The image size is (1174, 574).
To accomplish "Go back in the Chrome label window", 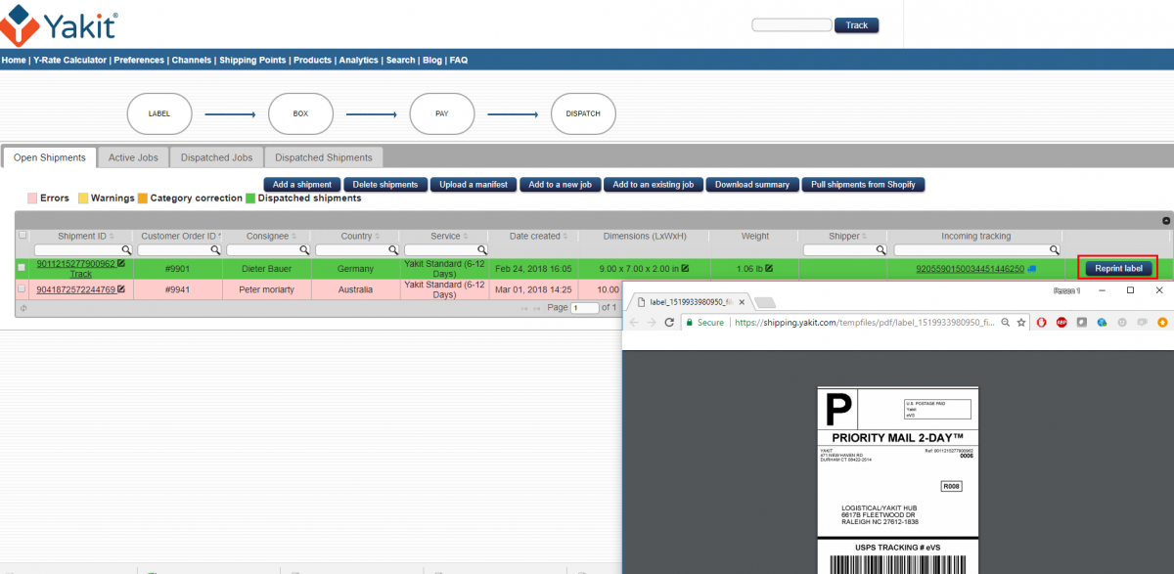I will [x=633, y=322].
